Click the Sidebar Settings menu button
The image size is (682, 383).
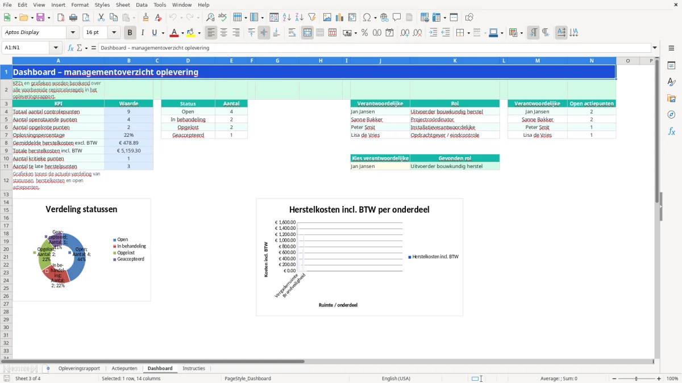[x=671, y=49]
